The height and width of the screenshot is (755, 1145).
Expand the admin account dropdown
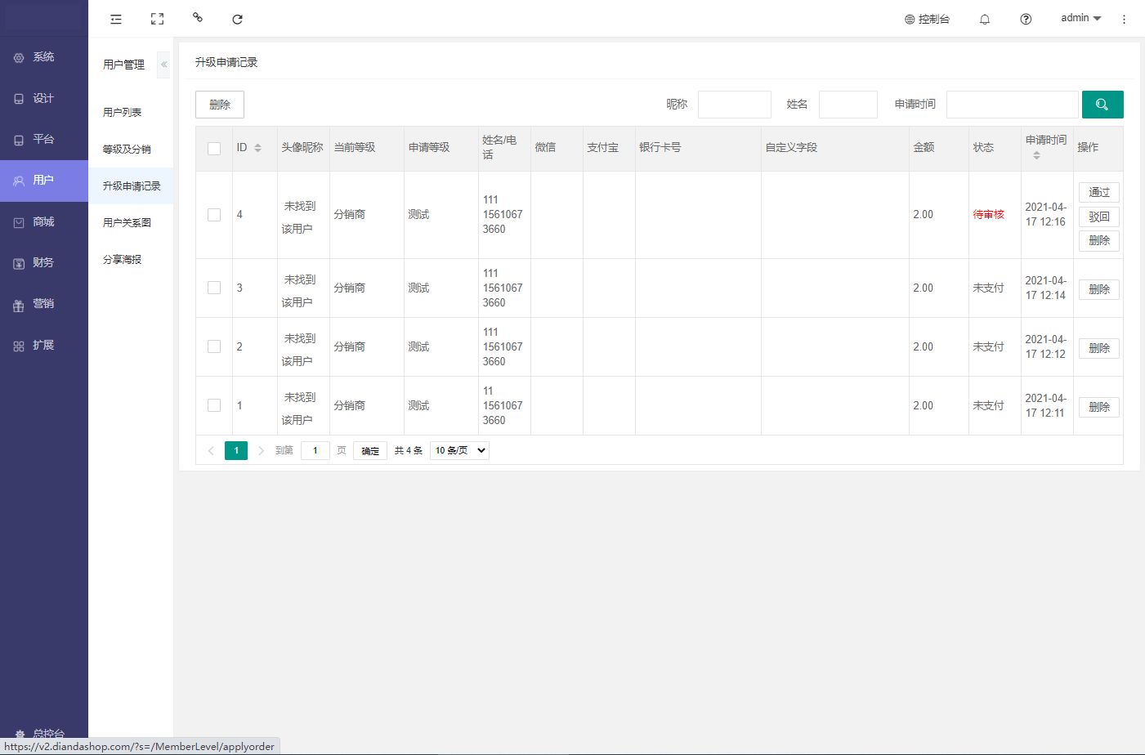coord(1080,18)
